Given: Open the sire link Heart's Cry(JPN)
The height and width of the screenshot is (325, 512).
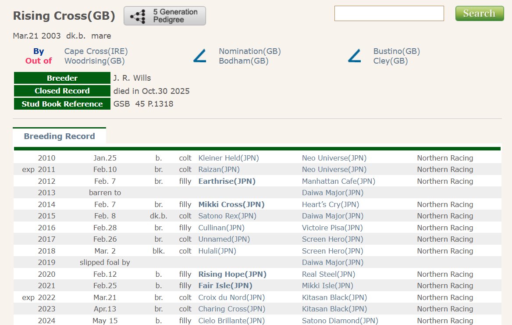Looking at the screenshot, I should coord(331,204).
